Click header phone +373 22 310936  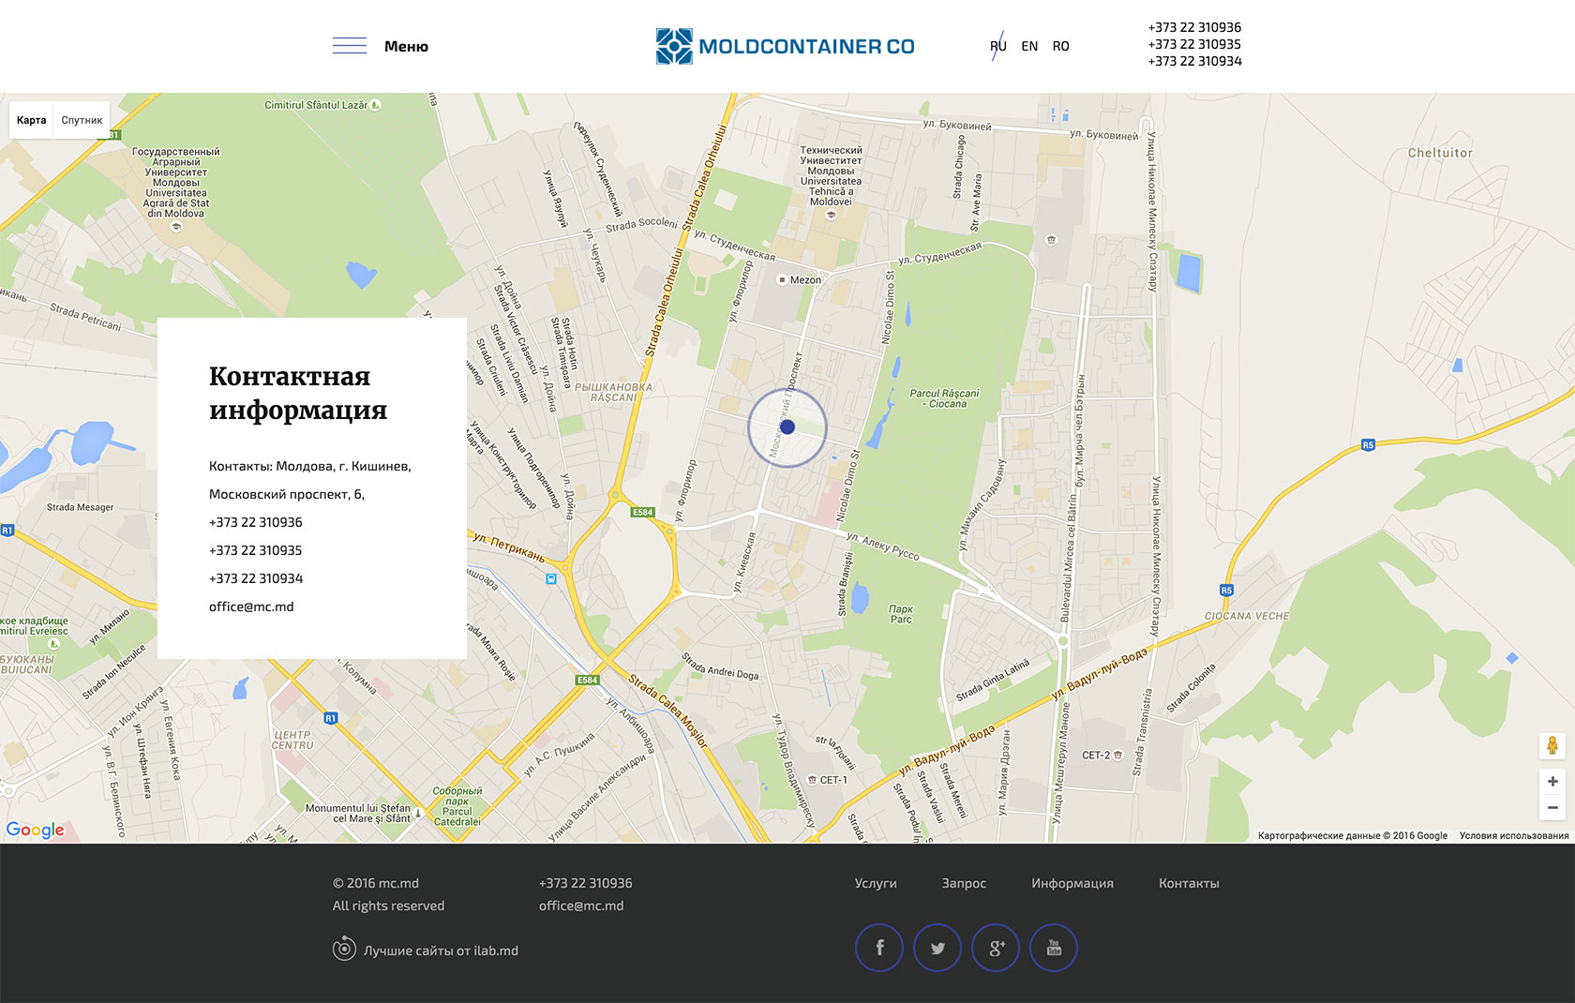pos(1194,27)
